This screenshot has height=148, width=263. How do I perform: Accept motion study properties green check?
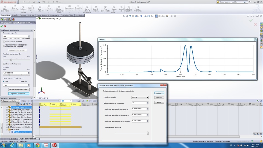pyautogui.click(x=2, y=26)
